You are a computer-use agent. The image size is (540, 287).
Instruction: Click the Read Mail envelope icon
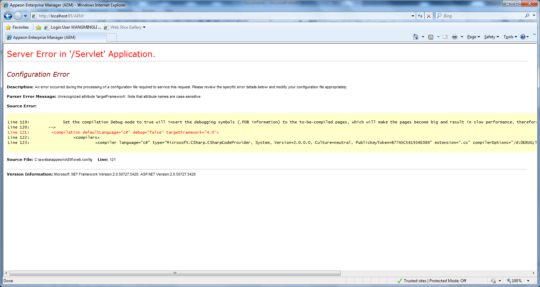pos(445,37)
